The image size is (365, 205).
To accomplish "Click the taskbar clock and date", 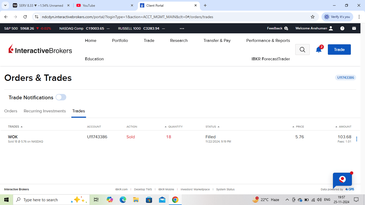I will click(x=341, y=200).
